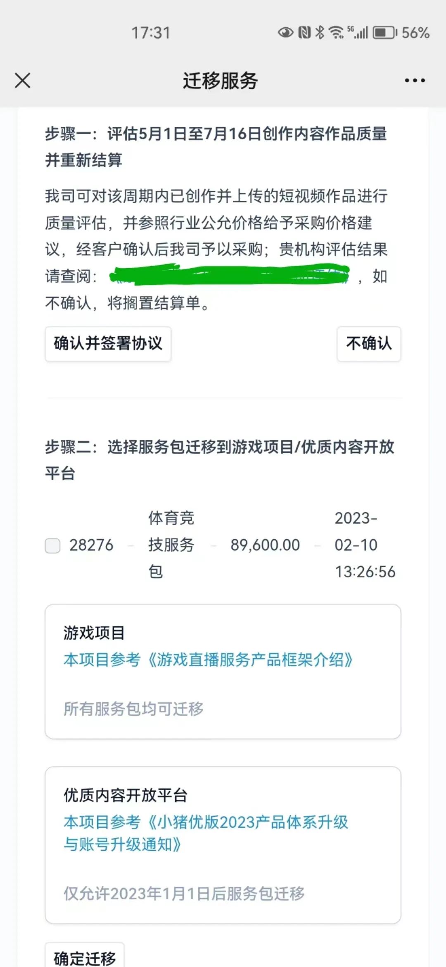Open the green redacted evaluation result link
This screenshot has height=967, width=446.
[x=230, y=275]
